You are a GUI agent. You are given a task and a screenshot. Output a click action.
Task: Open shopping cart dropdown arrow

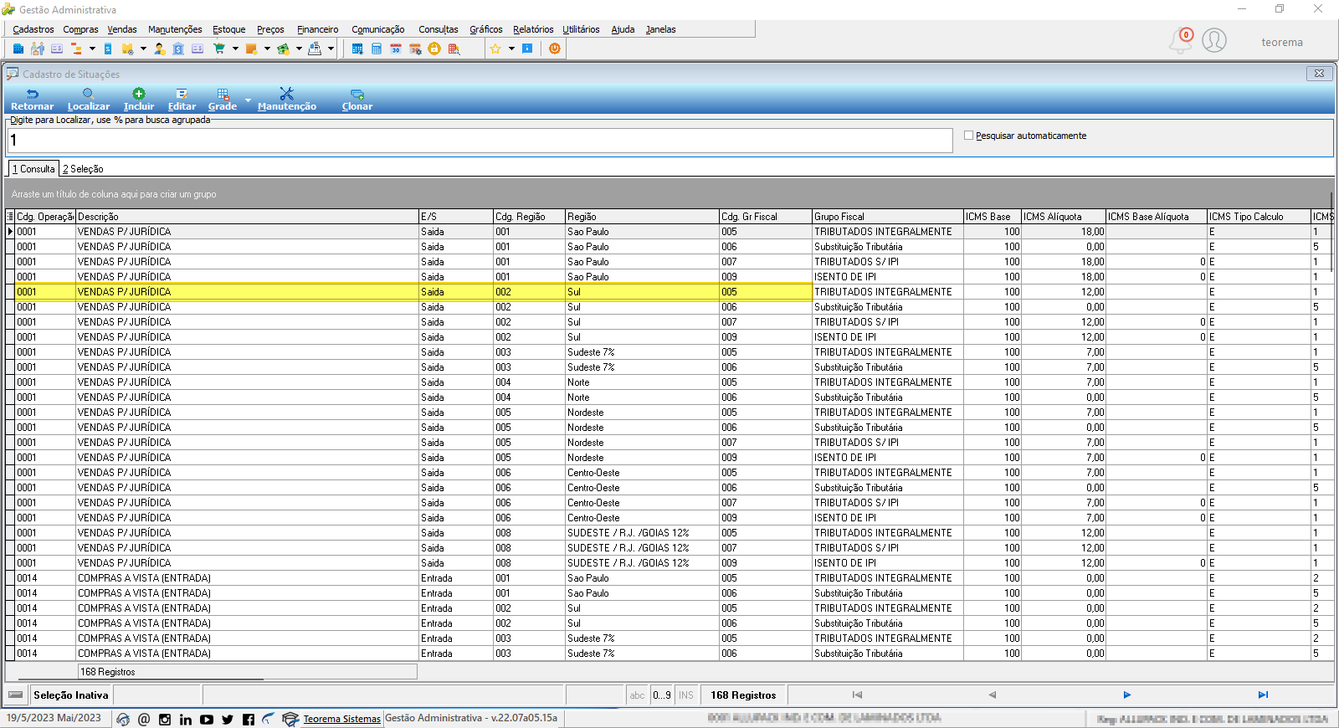pos(235,49)
